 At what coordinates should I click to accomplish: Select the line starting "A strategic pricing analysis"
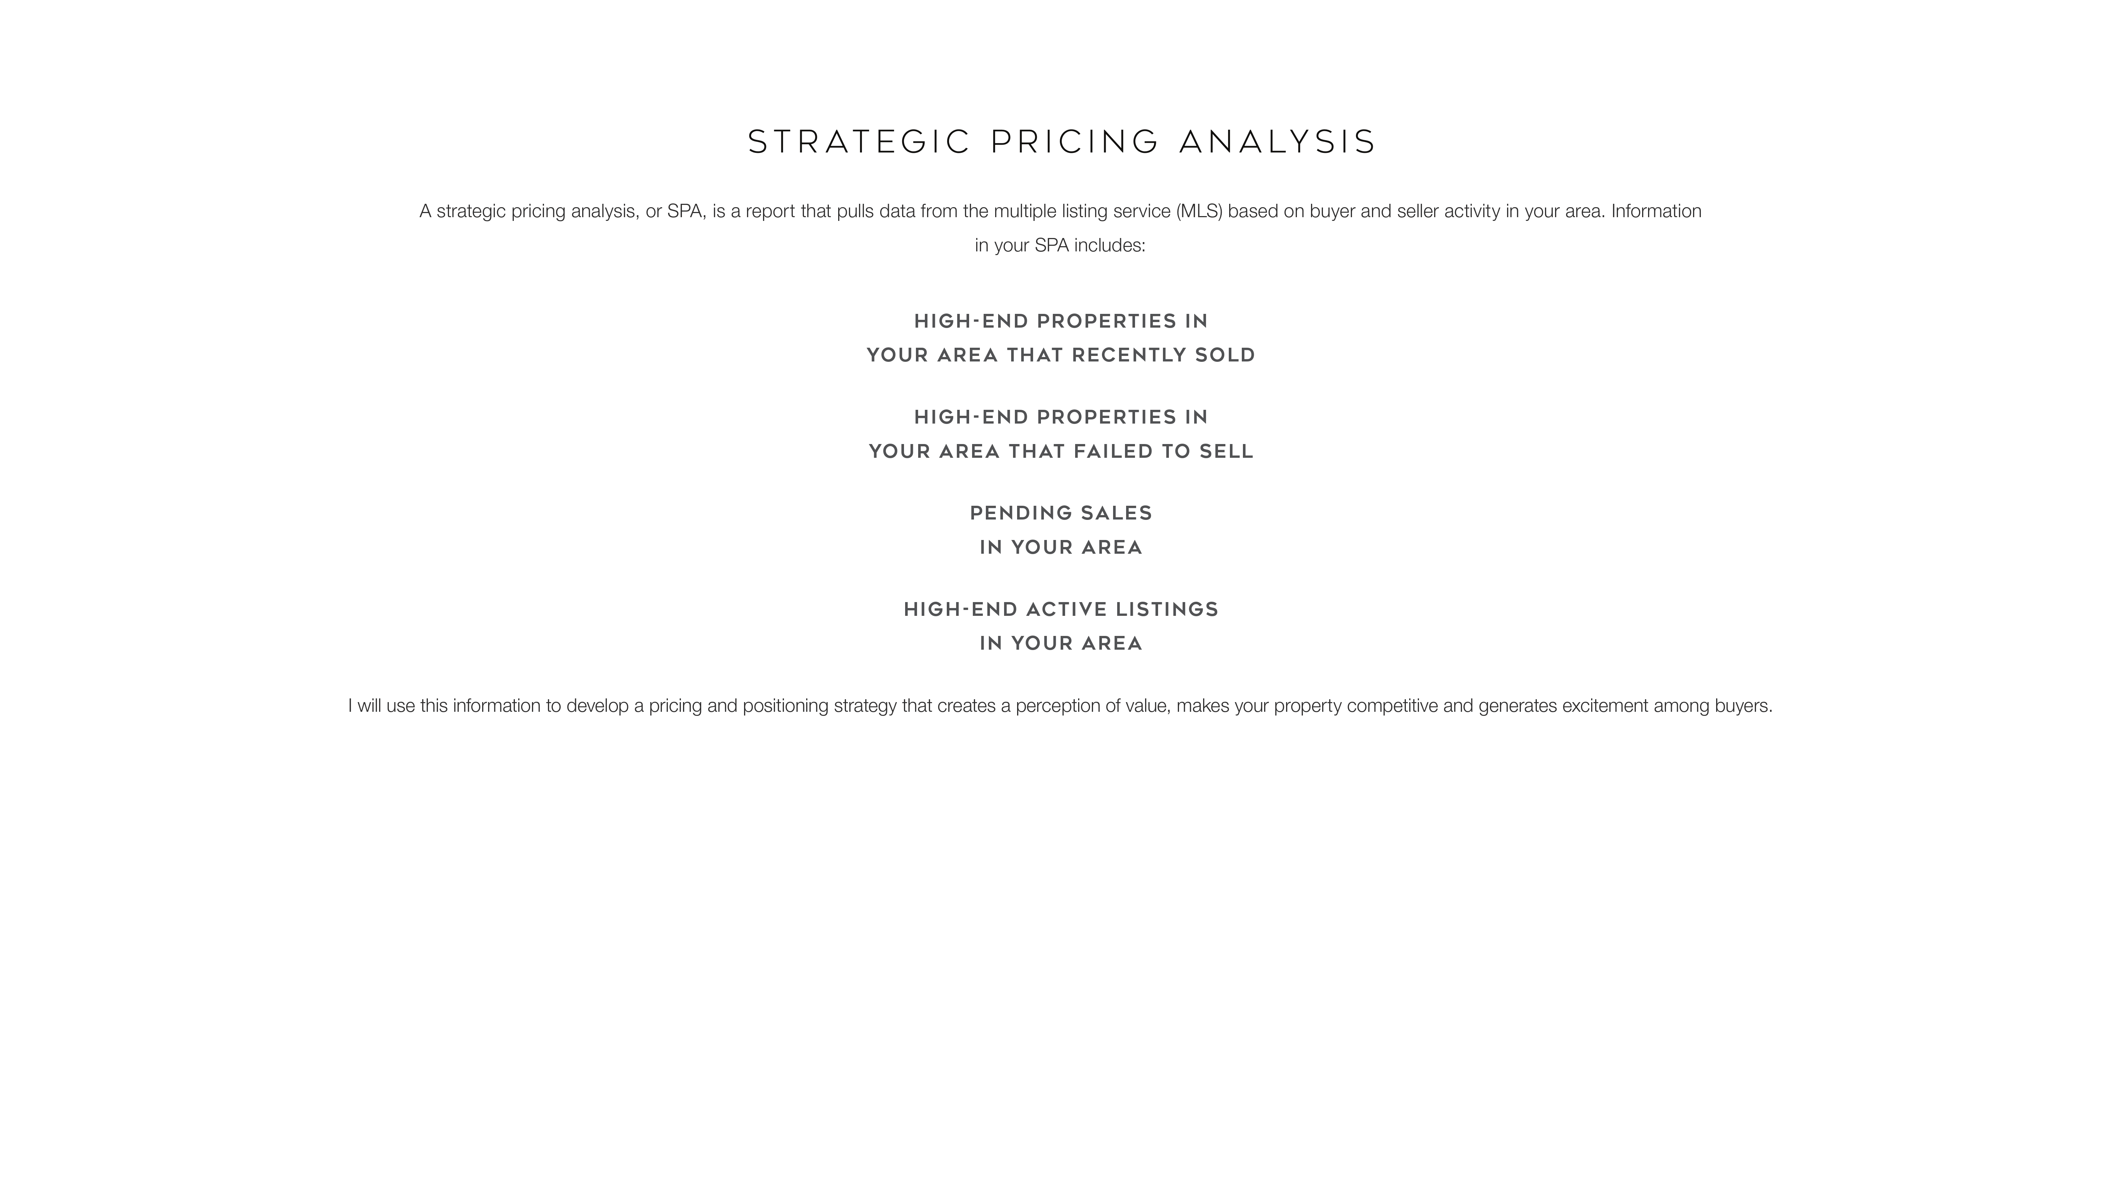(x=1060, y=212)
